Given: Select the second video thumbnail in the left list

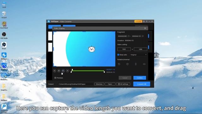Looking at the screenshot, I should click(x=50, y=47).
